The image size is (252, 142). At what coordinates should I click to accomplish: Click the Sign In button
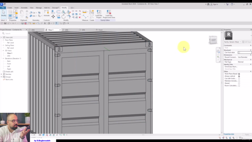(214, 4)
